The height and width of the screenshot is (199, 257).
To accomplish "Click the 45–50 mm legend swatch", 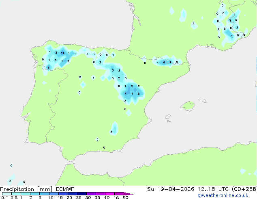I will [x=119, y=194].
